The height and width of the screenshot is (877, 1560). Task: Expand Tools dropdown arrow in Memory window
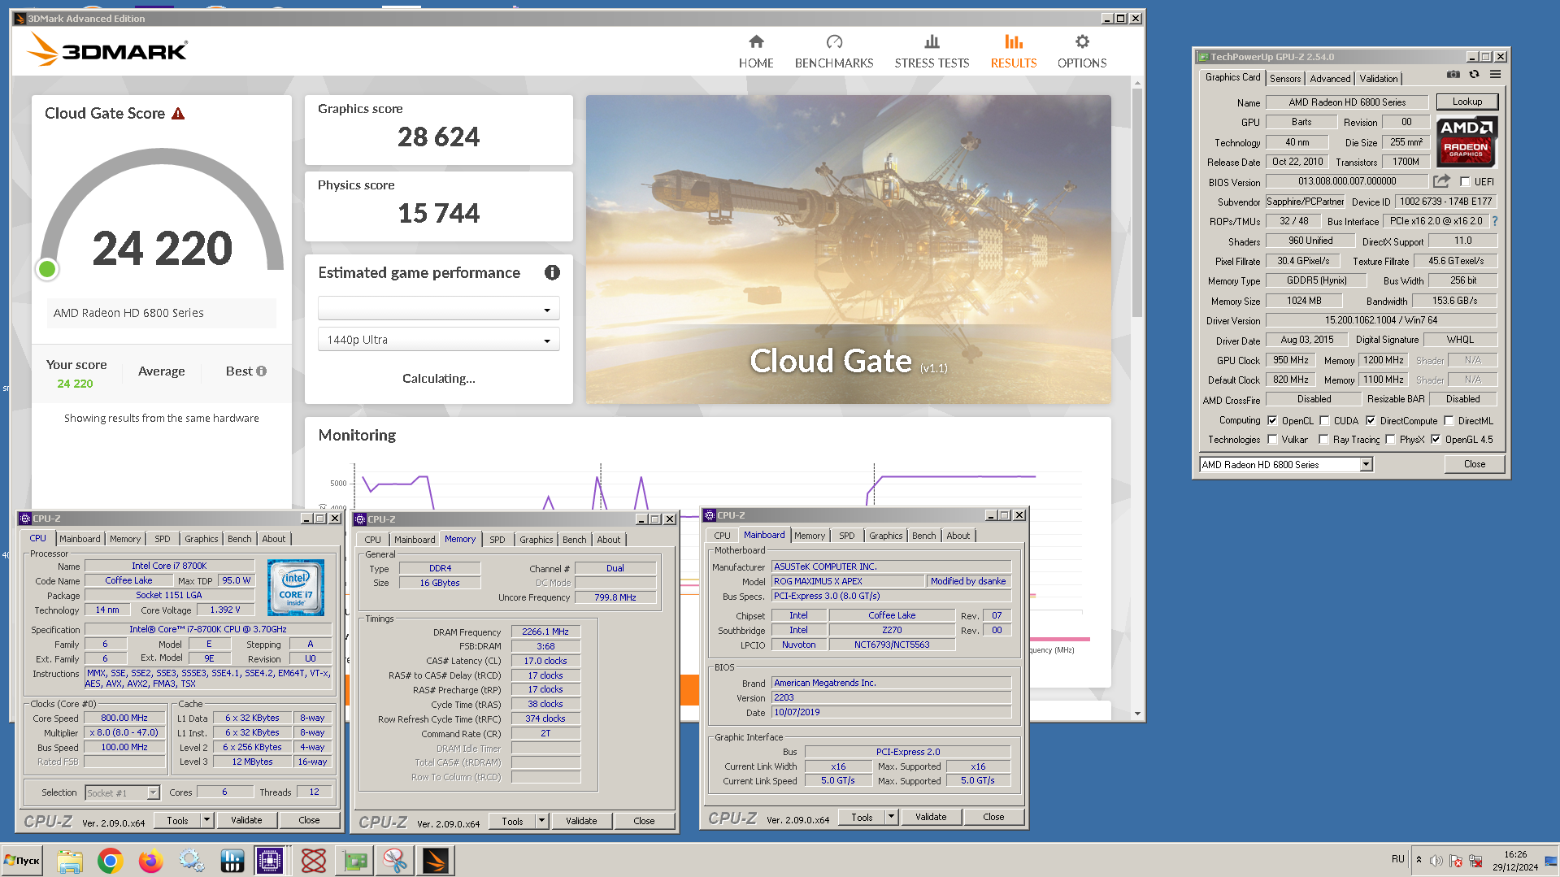(x=541, y=821)
